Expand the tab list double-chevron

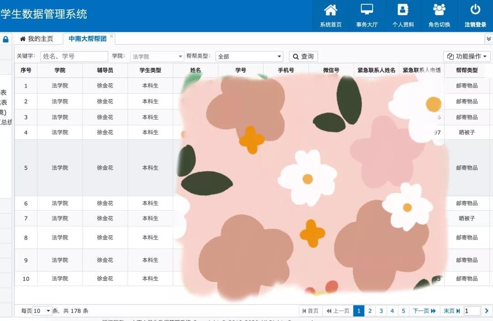[488, 39]
